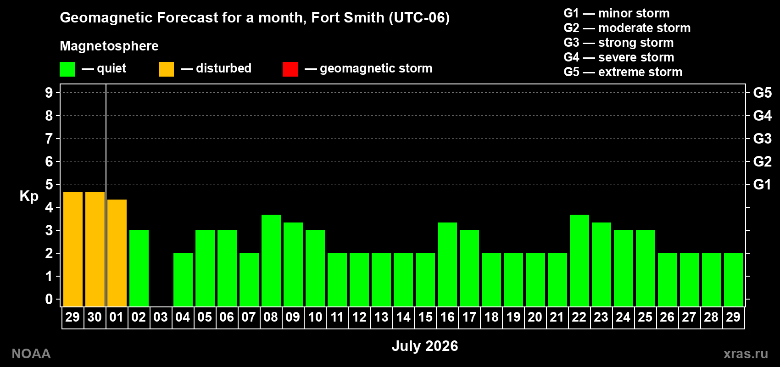The image size is (780, 367).
Task: Click the green quiet legend swatch
Action: [x=67, y=69]
